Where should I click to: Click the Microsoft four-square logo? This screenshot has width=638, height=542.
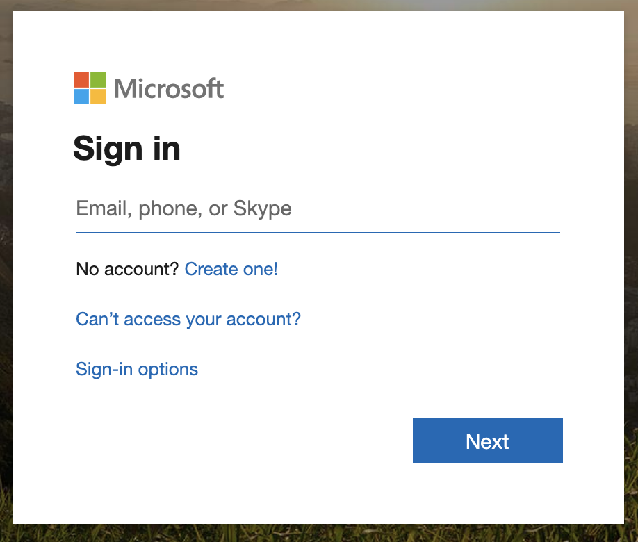click(x=90, y=88)
